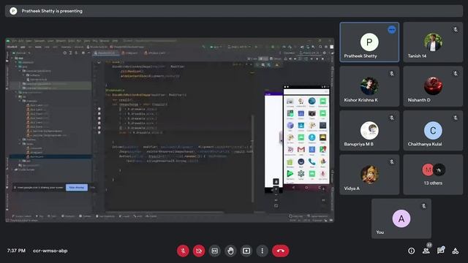This screenshot has height=263, width=468.
Task: Open the chat with everyone
Action: coord(441,251)
